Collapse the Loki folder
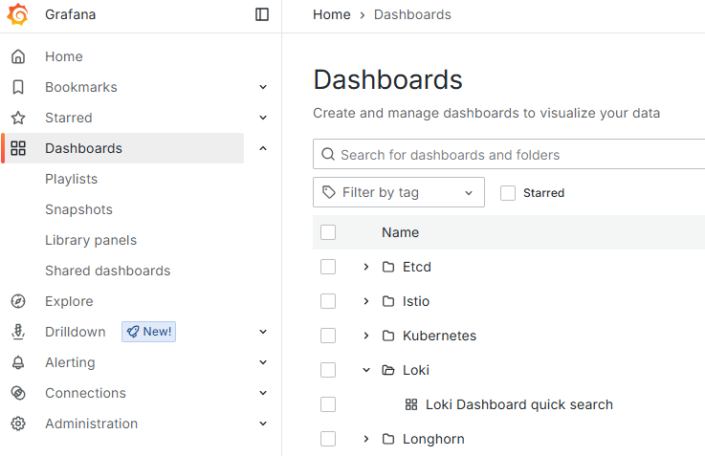The image size is (705, 456). [366, 370]
